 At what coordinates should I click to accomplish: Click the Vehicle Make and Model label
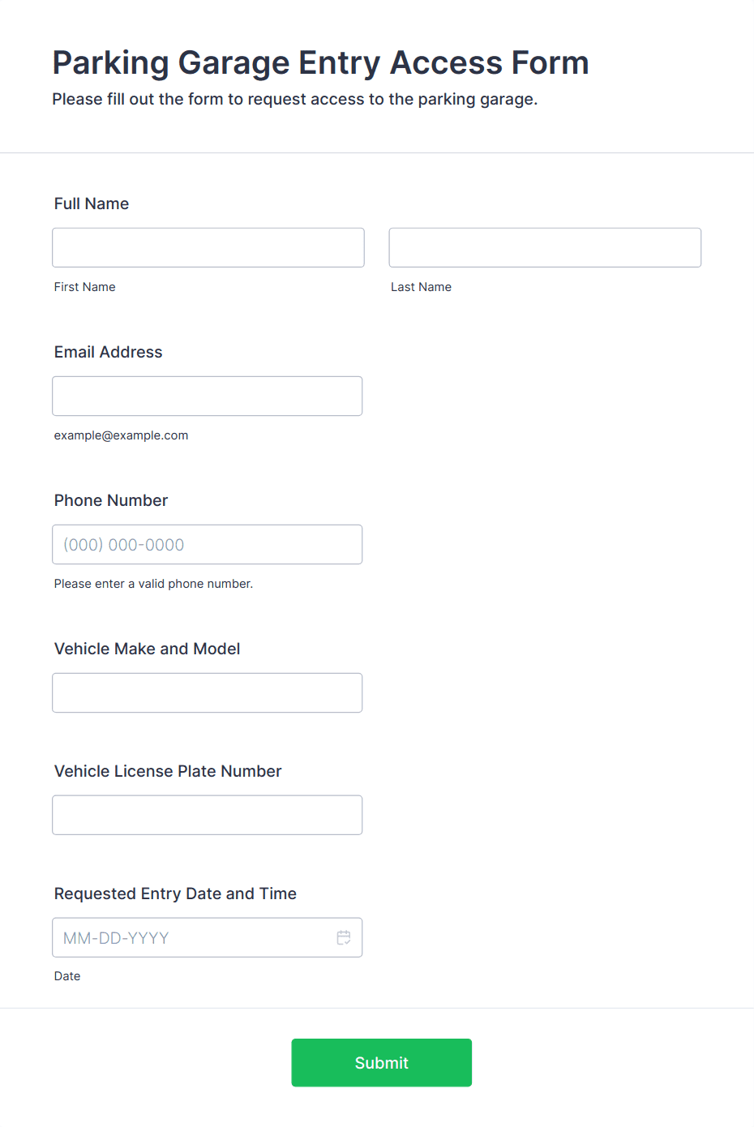tap(148, 649)
